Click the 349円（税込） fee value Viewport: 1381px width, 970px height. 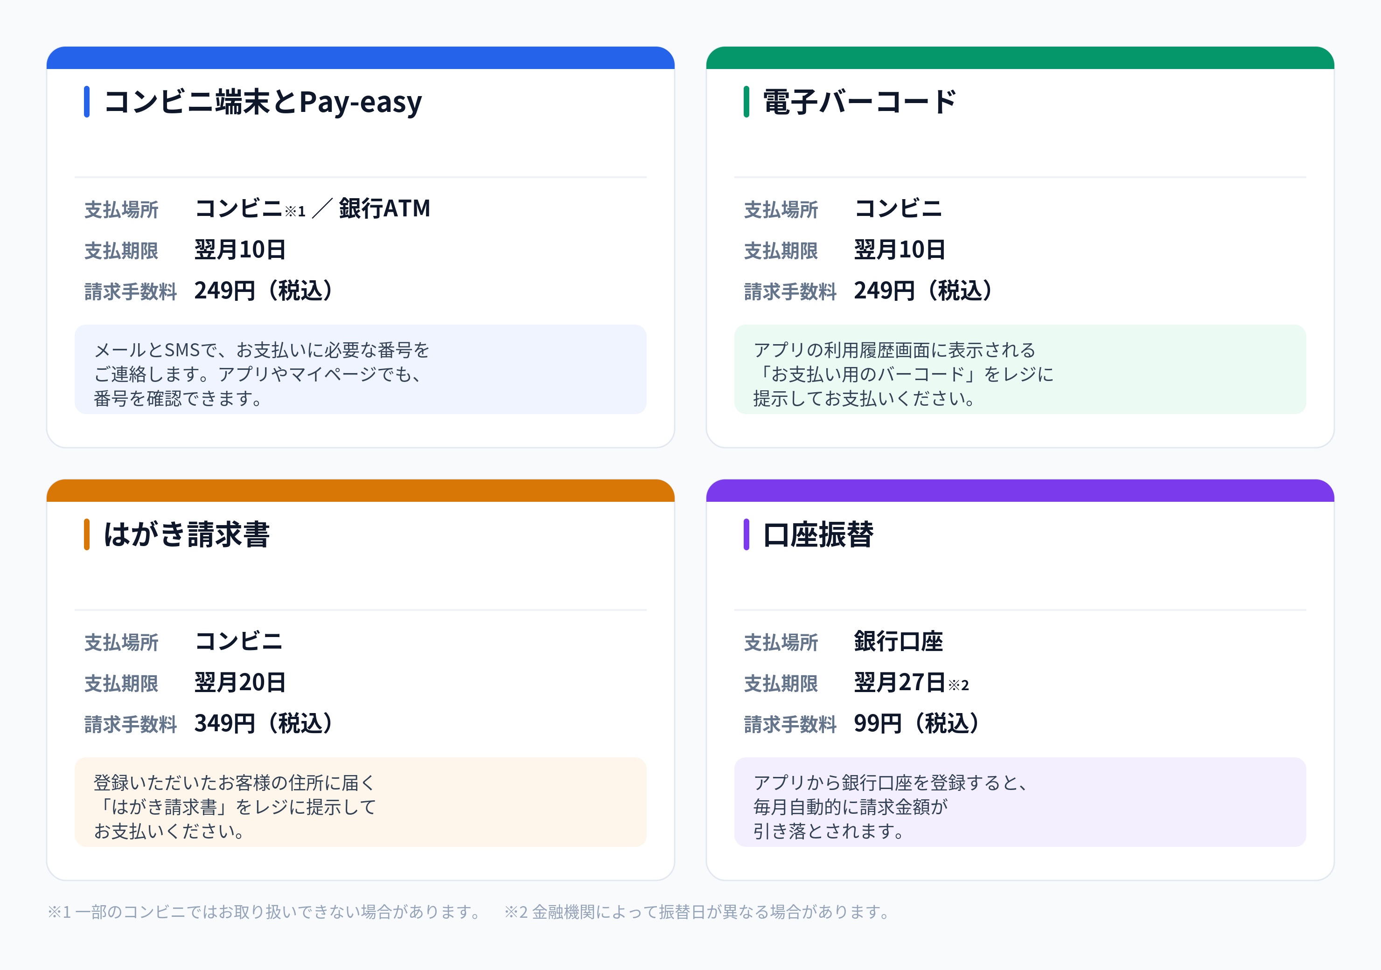pyautogui.click(x=264, y=723)
